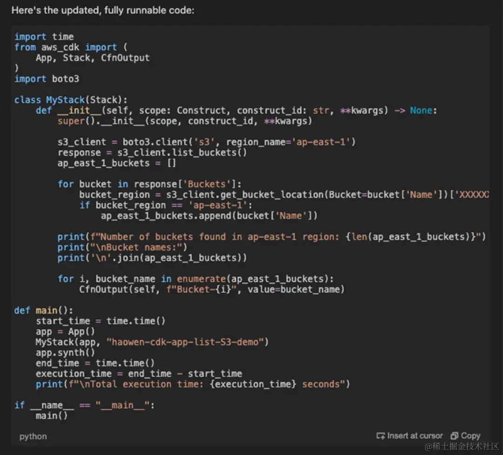
Task: Click the line 'from aws_cdk import ('
Action: [x=71, y=47]
